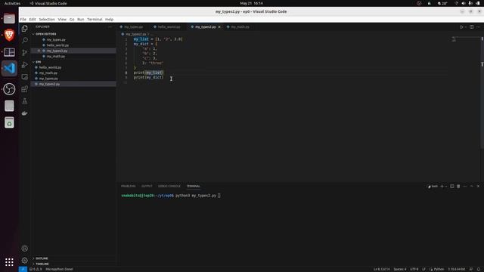The image size is (484, 272).
Task: Split the terminal panel
Action: (x=452, y=187)
